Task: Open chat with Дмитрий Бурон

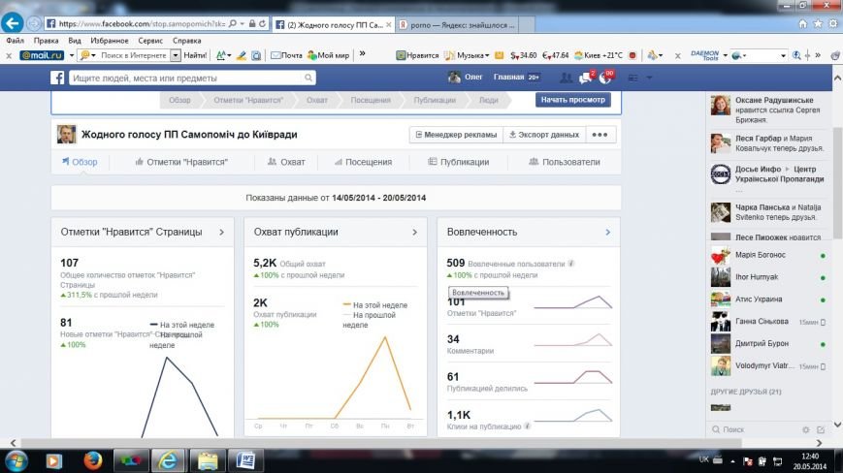Action: point(769,344)
